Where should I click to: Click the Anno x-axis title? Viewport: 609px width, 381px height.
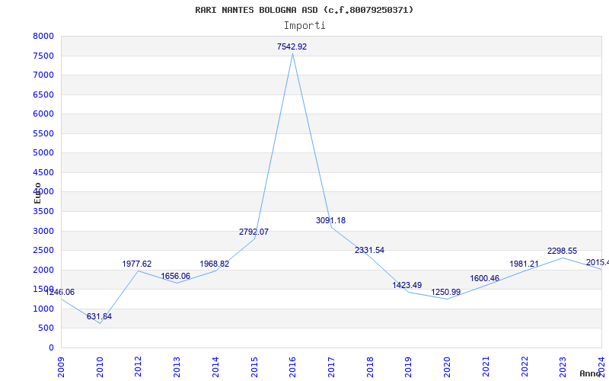click(x=590, y=373)
